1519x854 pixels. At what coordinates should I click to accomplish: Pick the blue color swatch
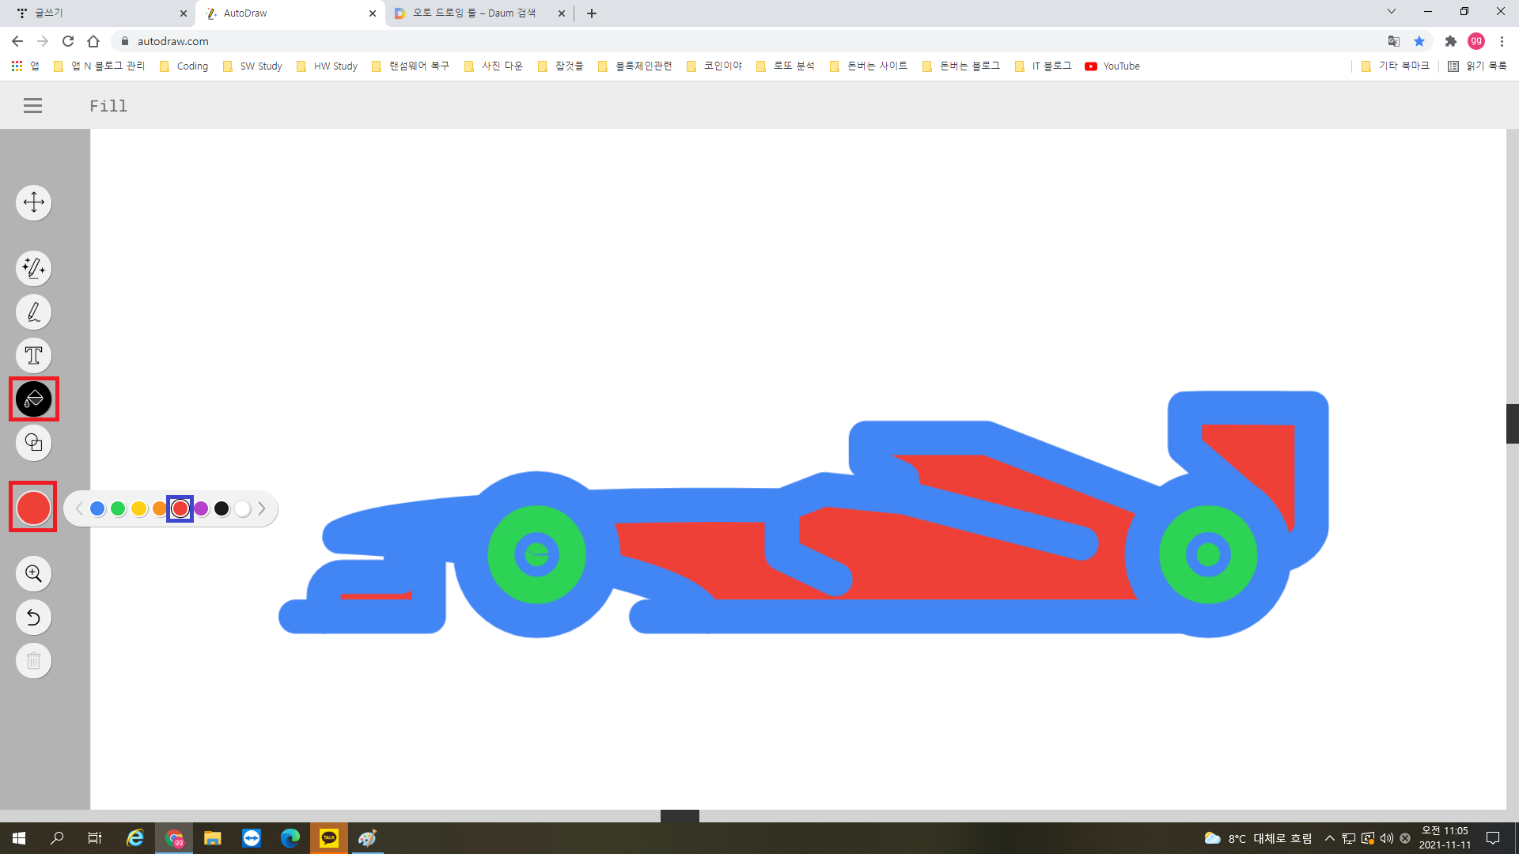point(97,509)
